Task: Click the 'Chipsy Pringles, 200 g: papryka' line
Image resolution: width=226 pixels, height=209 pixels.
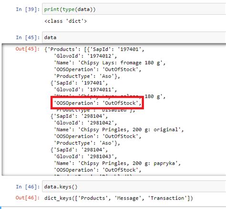Action: [x=117, y=163]
